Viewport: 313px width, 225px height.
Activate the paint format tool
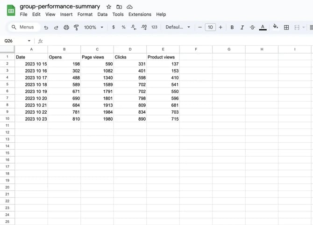76,28
